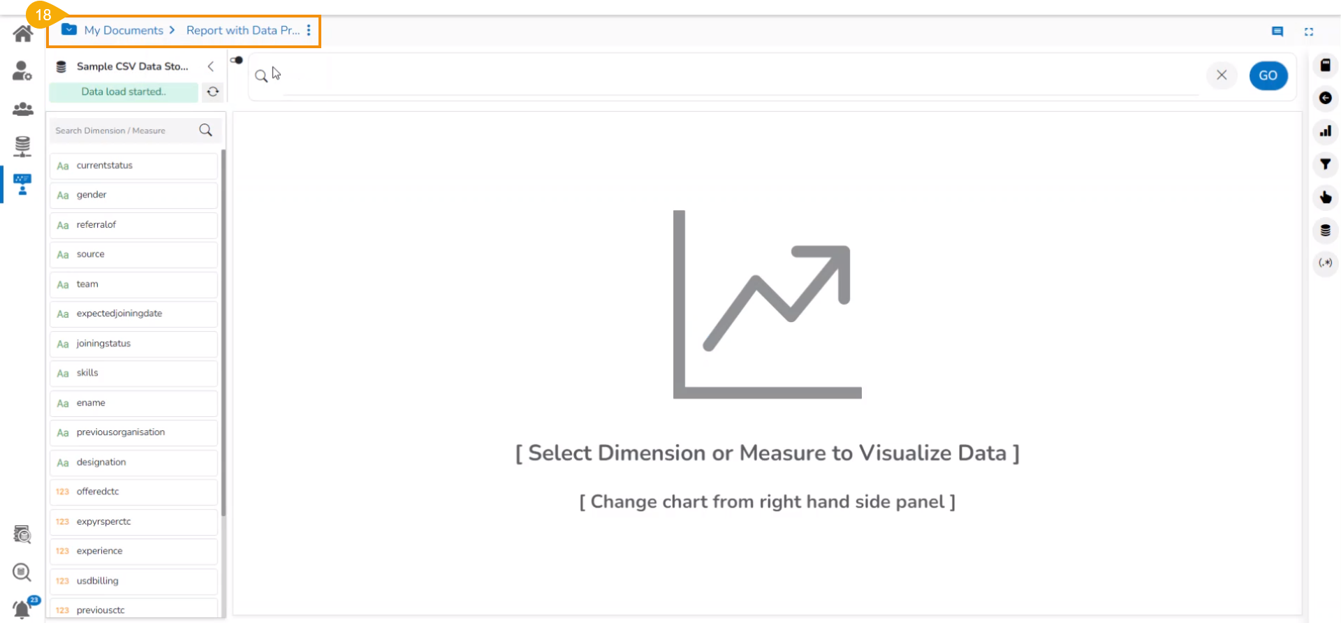Click the Search Dimension / Measure field

124,131
